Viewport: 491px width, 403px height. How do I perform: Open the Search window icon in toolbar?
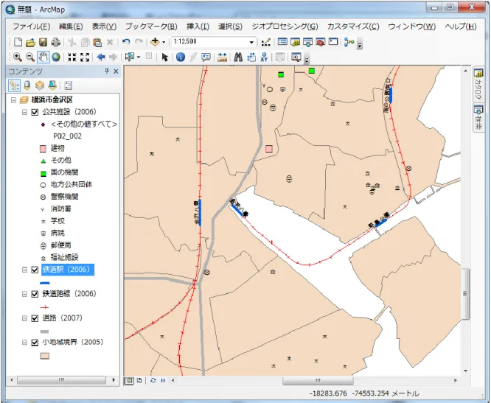pyautogui.click(x=307, y=41)
